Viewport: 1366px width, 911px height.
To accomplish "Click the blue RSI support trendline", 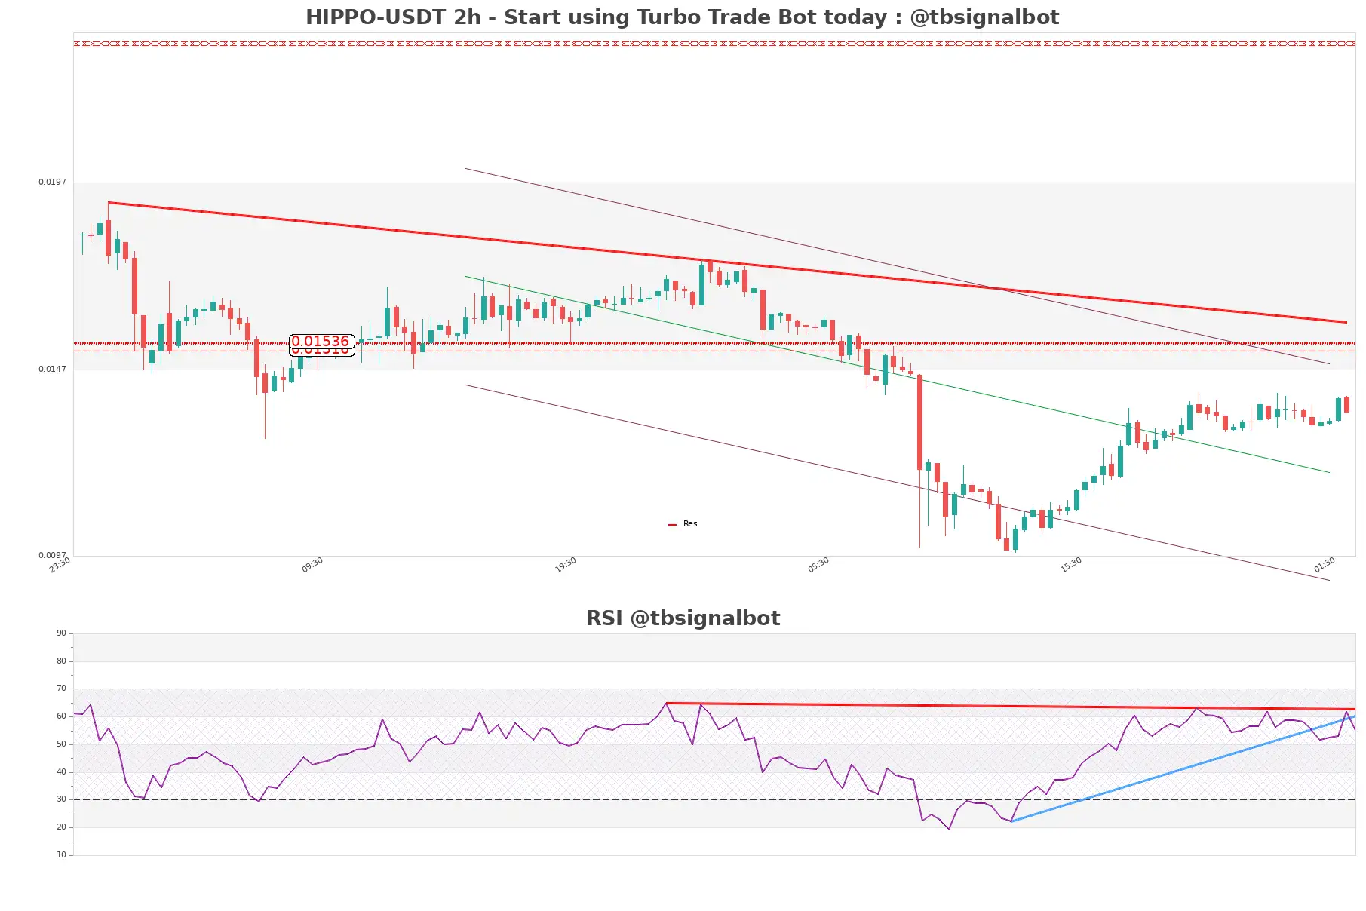I will pos(1183,768).
